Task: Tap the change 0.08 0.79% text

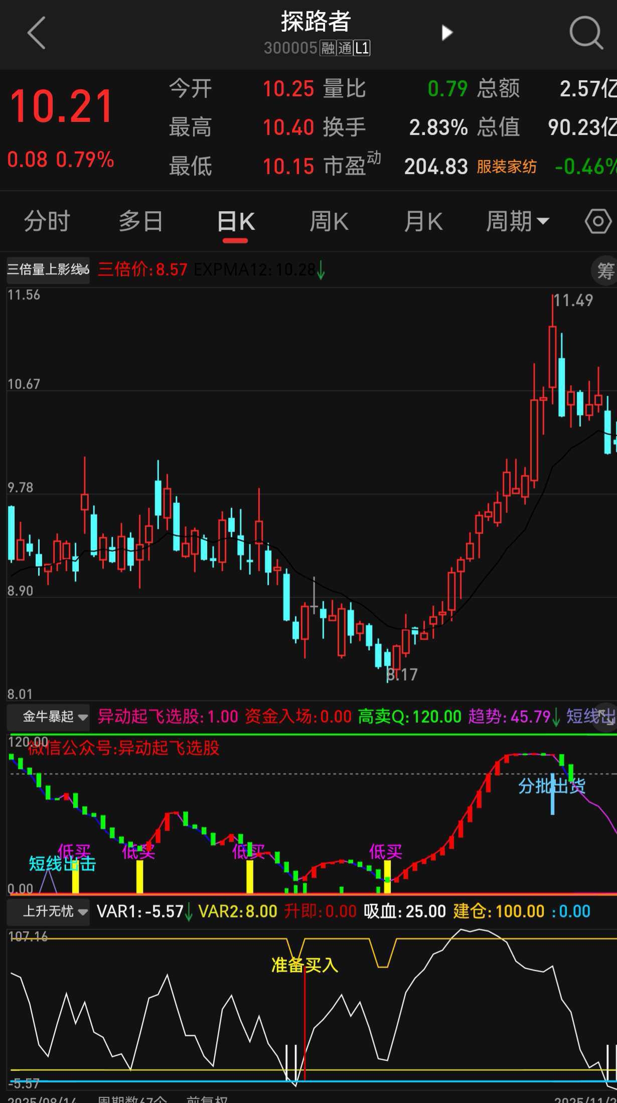Action: [x=61, y=160]
